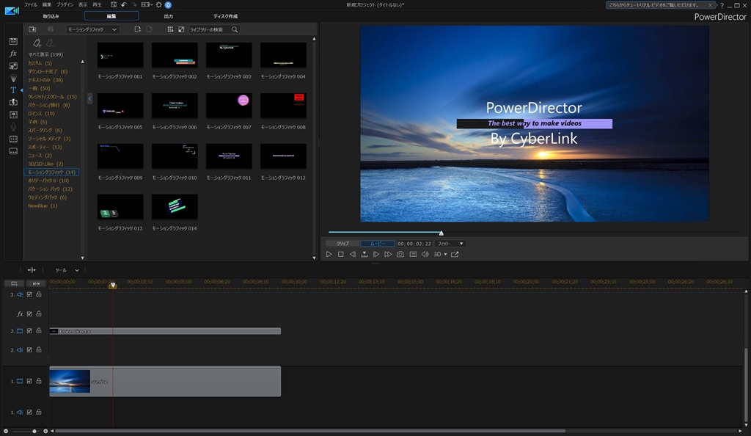Open the 再生 menu
The width and height of the screenshot is (751, 436).
click(97, 5)
